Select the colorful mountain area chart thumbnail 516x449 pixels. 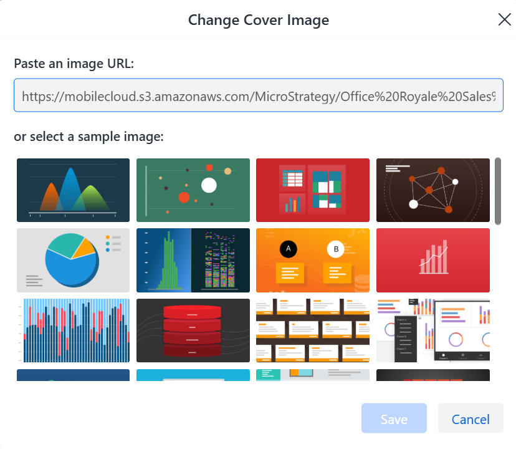tap(74, 190)
